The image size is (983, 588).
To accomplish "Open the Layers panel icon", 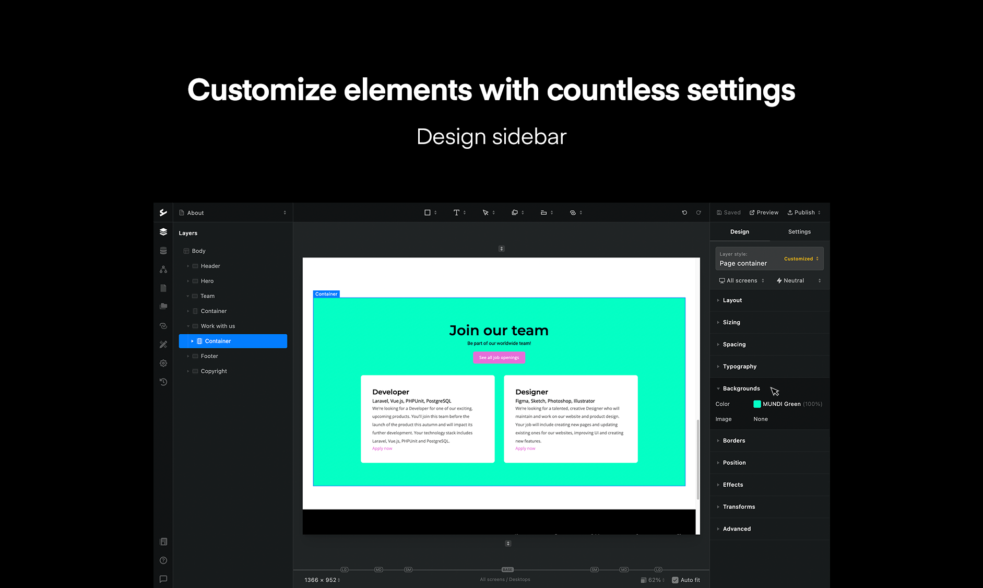I will coord(163,232).
